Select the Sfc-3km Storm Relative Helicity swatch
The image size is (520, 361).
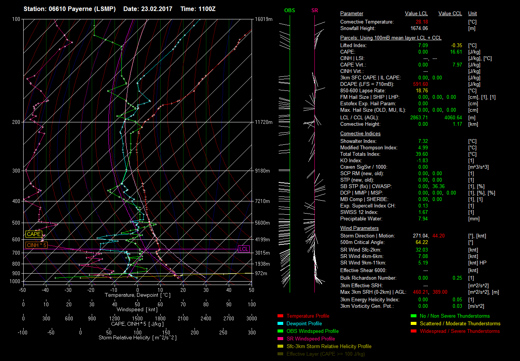[281, 346]
